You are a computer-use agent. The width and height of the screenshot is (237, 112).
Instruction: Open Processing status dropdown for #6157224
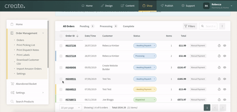[145, 56]
